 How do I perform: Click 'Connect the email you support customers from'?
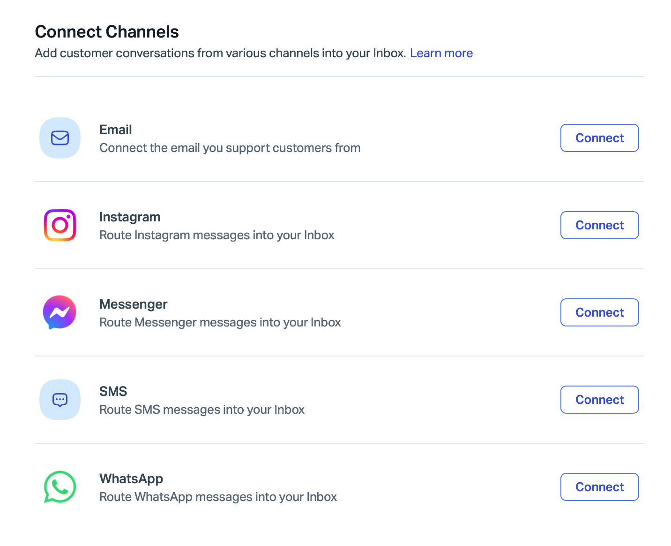pos(230,148)
